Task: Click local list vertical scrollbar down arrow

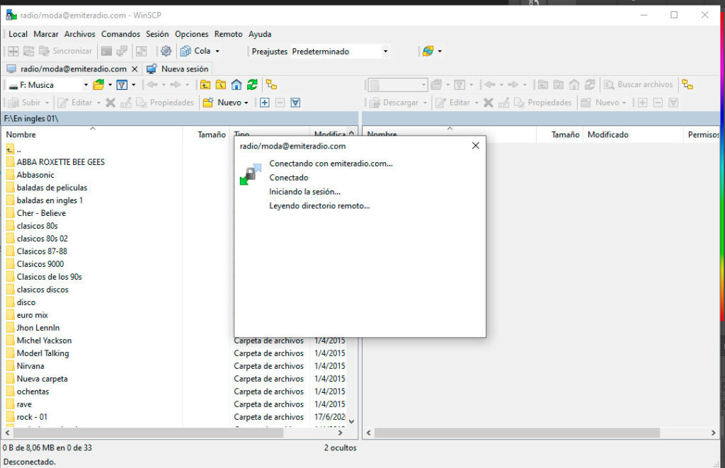Action: (351, 421)
